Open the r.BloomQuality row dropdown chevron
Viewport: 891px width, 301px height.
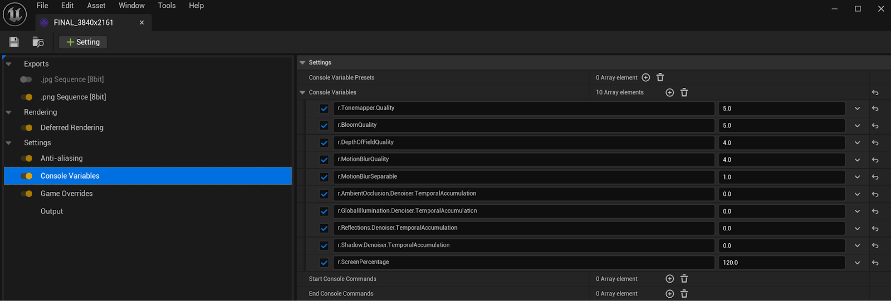click(x=857, y=126)
